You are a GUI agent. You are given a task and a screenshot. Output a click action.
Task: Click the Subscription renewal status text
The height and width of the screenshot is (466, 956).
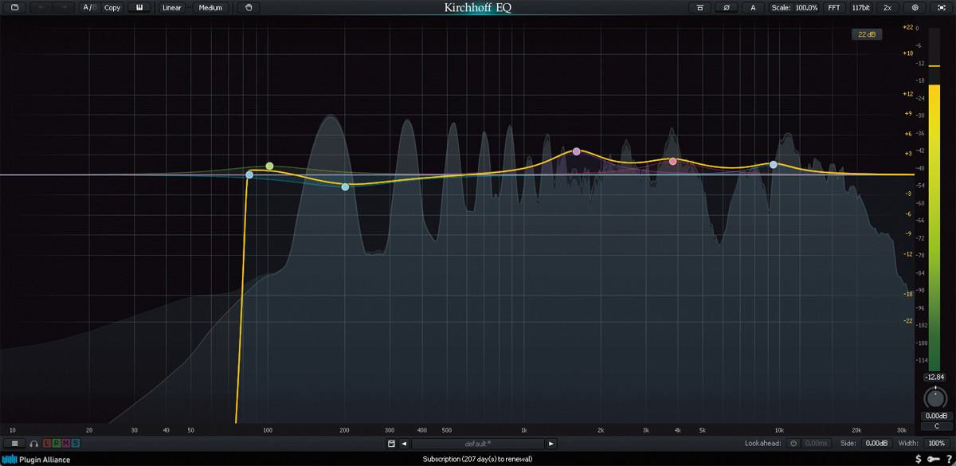click(x=477, y=460)
